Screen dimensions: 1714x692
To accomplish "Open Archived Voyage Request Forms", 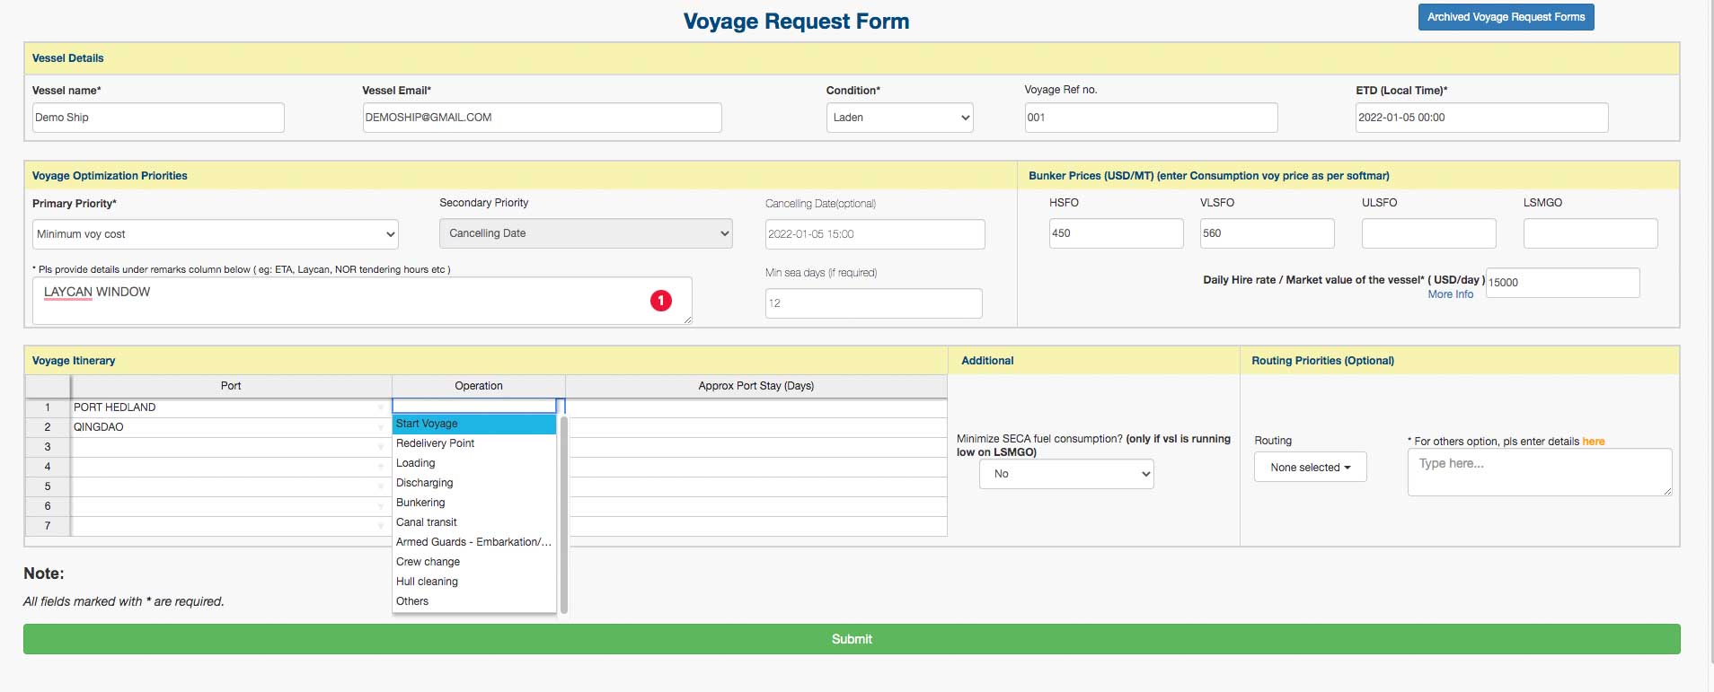I will [x=1506, y=17].
